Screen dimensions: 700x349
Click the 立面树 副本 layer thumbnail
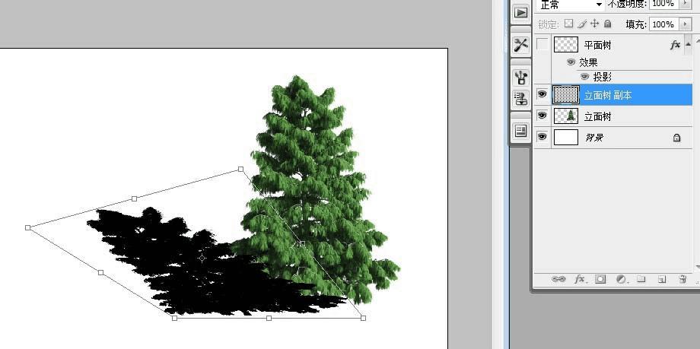[565, 94]
